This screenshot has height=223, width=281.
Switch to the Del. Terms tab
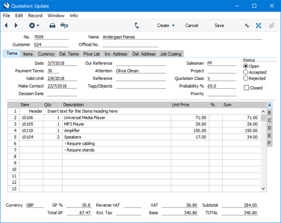pyautogui.click(x=69, y=54)
